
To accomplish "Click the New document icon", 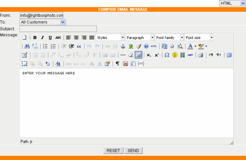I will (x=24, y=37).
